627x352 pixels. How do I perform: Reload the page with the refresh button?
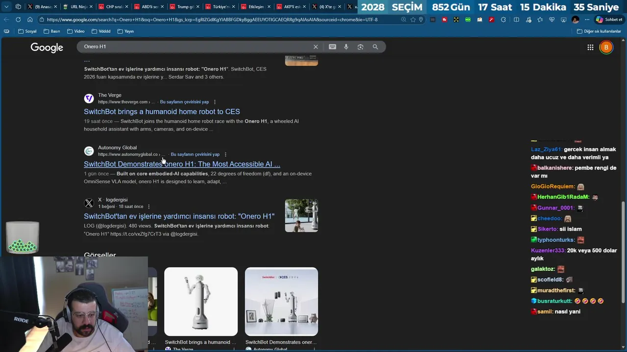(18, 20)
